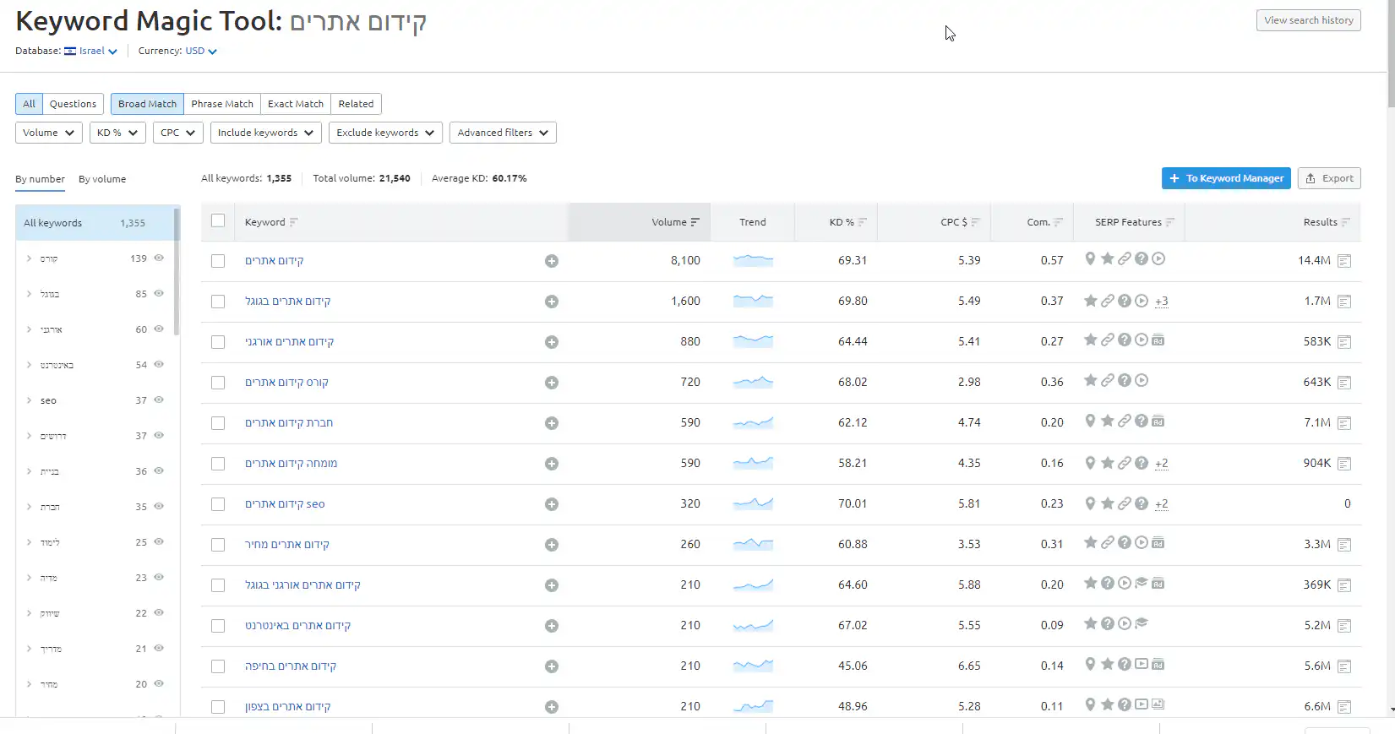
Task: Click the sort icon beside the KD % header
Action: point(863,222)
